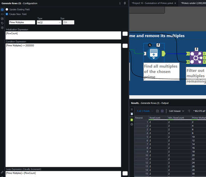
Task: Click the Join tool R input anchor
Action: [188, 62]
